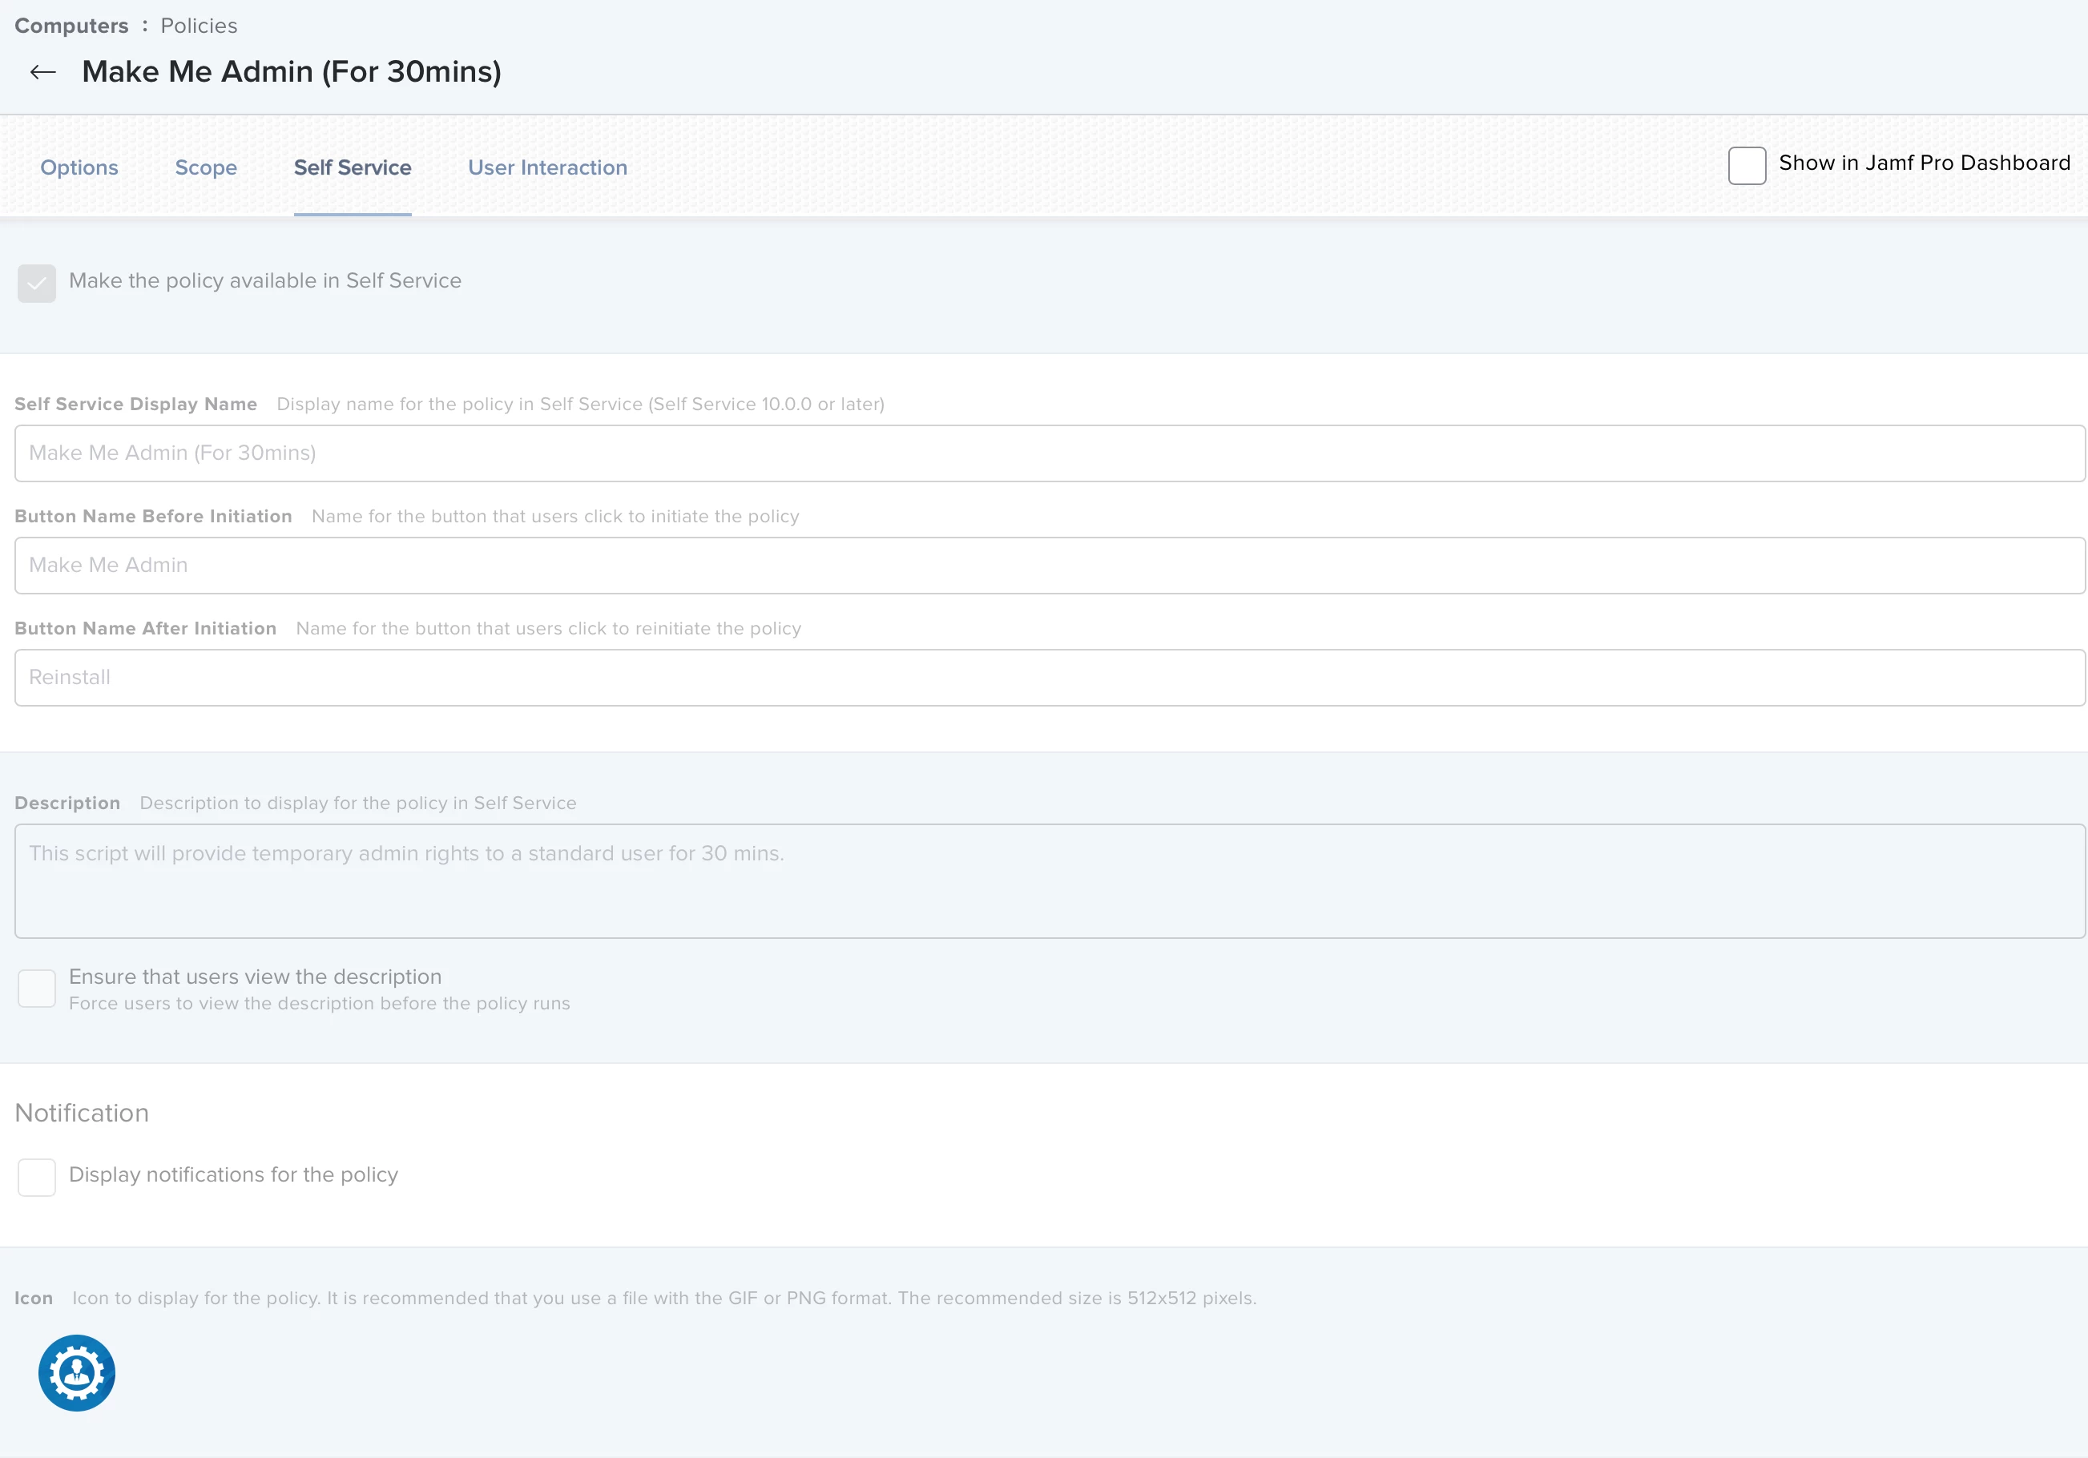Click the Icon label text
Viewport: 2088px width, 1458px height.
click(34, 1298)
